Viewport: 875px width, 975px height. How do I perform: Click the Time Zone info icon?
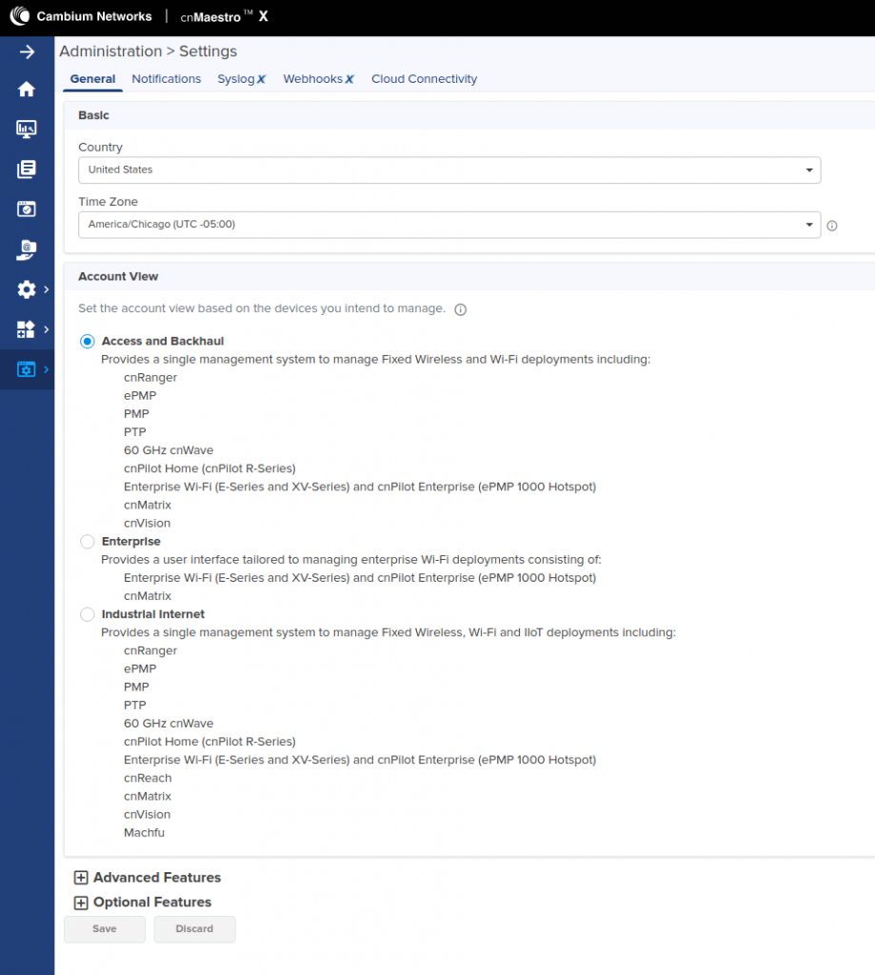pos(830,226)
